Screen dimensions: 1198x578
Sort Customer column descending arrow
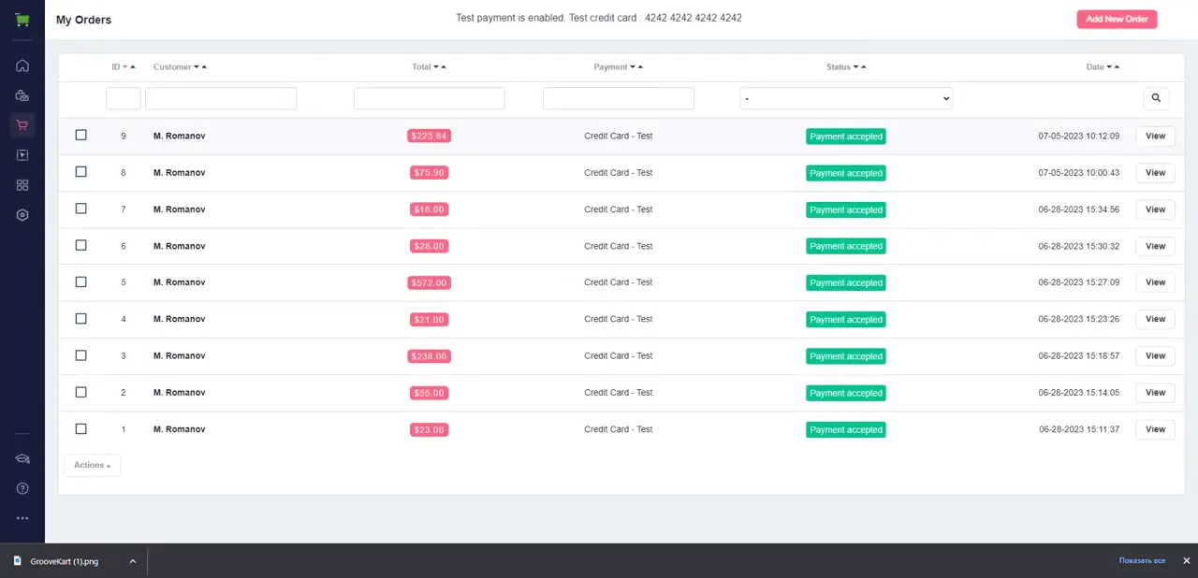[197, 67]
